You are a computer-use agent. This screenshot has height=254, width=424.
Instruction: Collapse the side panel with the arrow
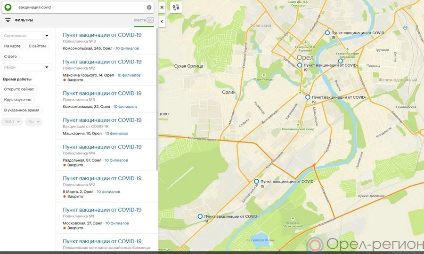tap(162, 21)
